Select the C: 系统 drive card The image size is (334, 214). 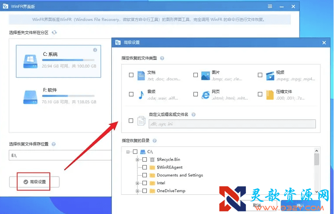coord(59,61)
